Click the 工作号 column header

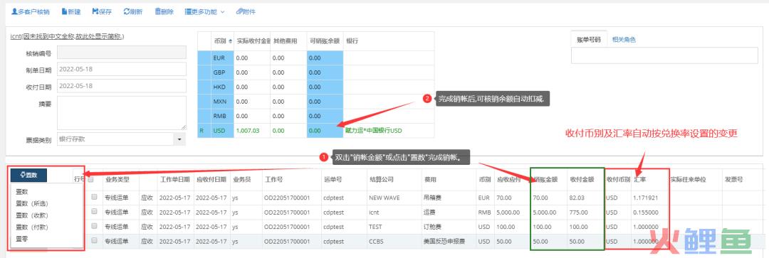coord(291,179)
